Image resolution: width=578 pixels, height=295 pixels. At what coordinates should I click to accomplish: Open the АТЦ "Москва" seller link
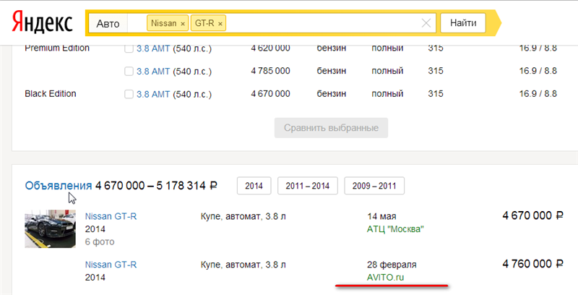tap(395, 228)
